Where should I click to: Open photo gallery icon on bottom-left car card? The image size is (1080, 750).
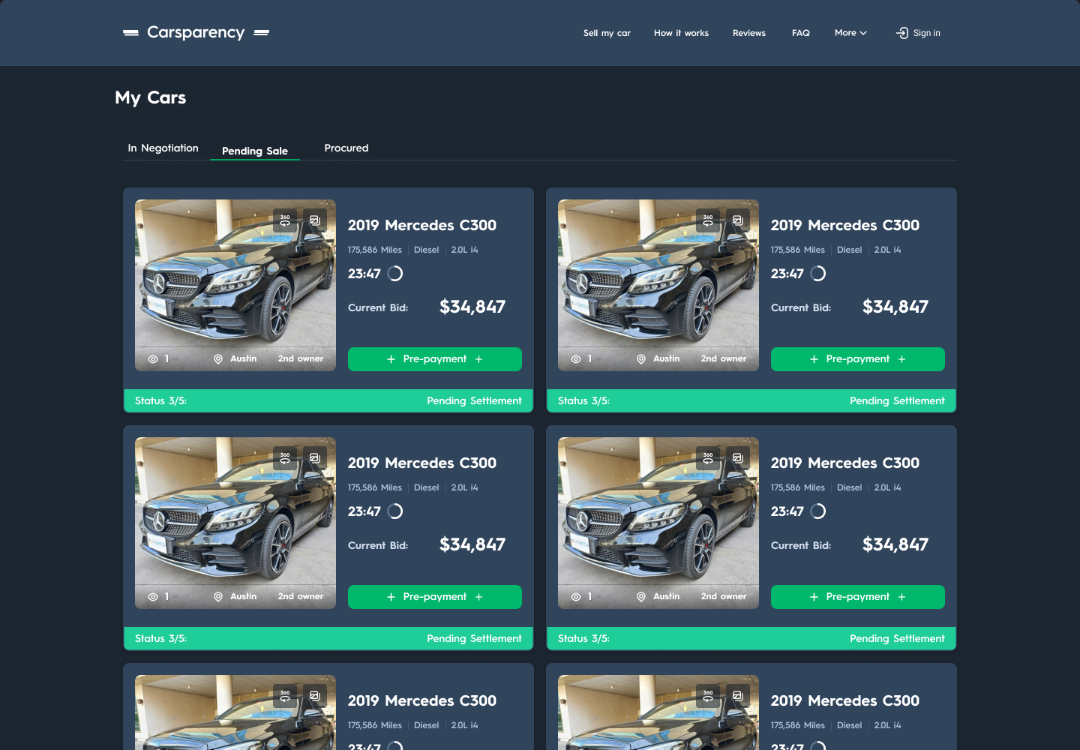pyautogui.click(x=315, y=696)
